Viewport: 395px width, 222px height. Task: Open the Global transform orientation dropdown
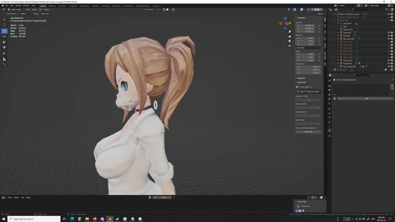[x=151, y=9]
